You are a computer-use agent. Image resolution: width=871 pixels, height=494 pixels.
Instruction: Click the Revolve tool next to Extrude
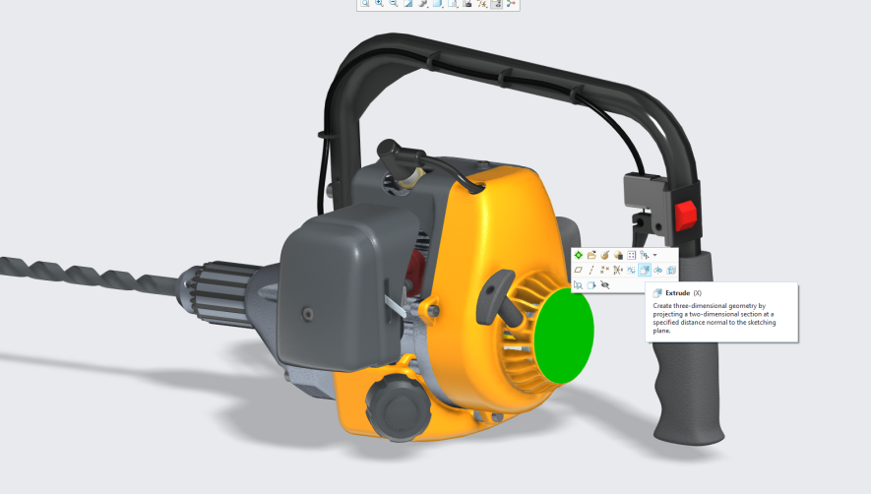click(657, 270)
